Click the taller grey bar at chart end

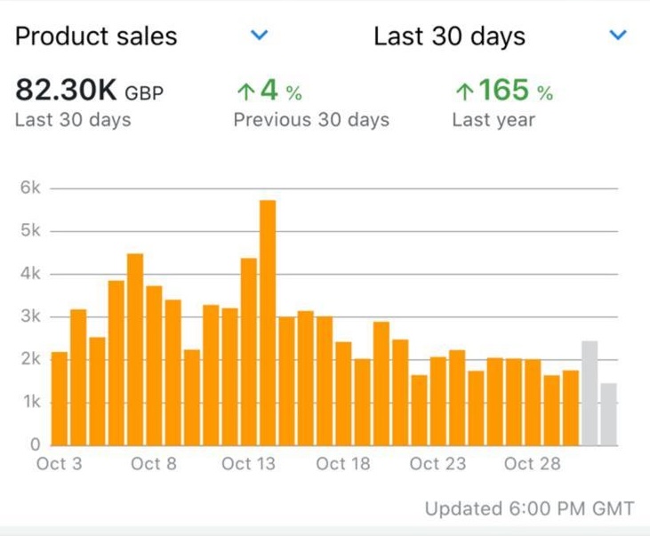pos(590,392)
